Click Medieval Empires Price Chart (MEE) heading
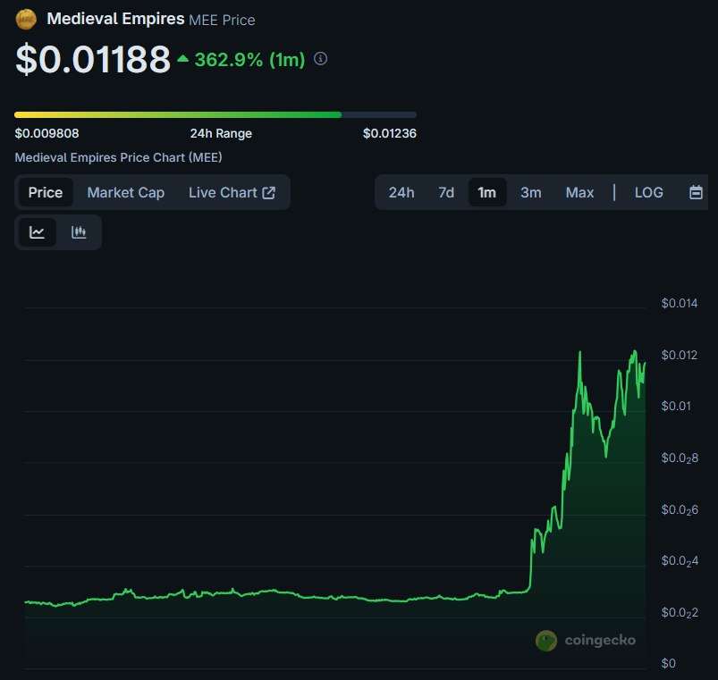 pos(118,157)
